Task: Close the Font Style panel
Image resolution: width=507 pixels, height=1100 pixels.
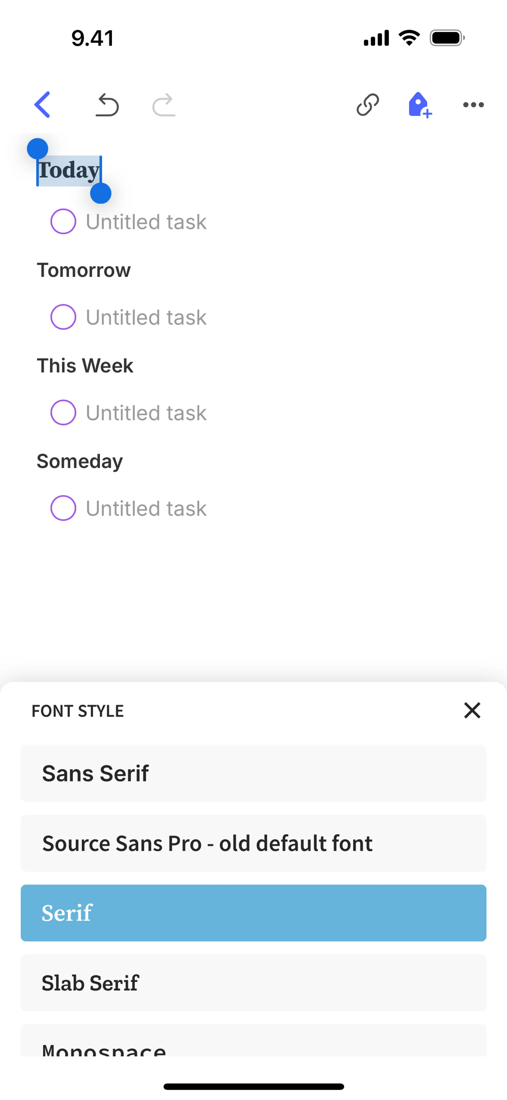Action: pyautogui.click(x=472, y=710)
